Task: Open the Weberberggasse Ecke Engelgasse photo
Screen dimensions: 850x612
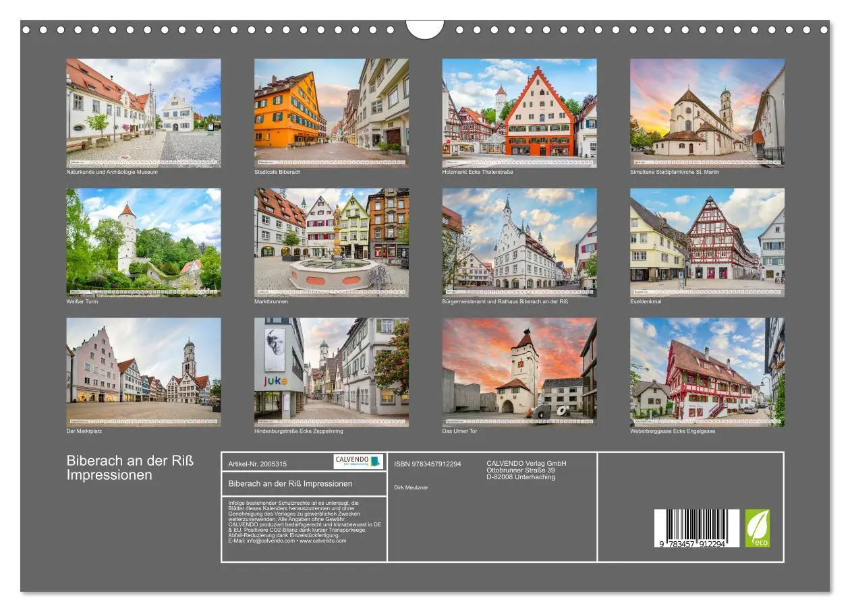Action: [x=708, y=372]
